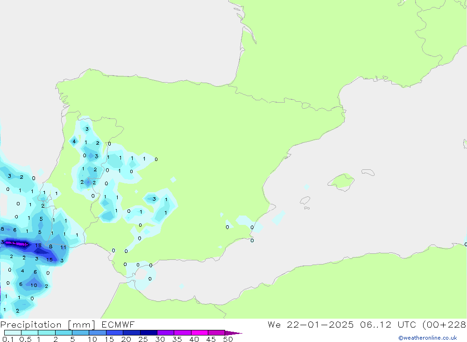Screen dimensions: 467x342
Task: Pick the 30–35 mm purple legend swatch
Action: 165,333
